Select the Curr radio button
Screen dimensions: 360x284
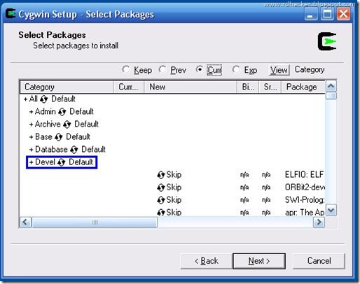click(x=200, y=69)
